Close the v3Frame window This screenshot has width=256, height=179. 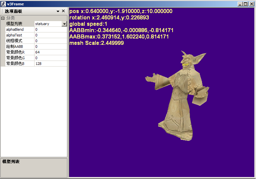tap(251, 4)
